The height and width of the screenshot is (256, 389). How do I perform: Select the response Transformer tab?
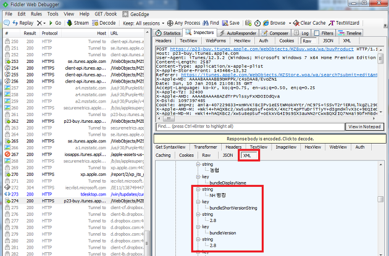[x=206, y=147]
